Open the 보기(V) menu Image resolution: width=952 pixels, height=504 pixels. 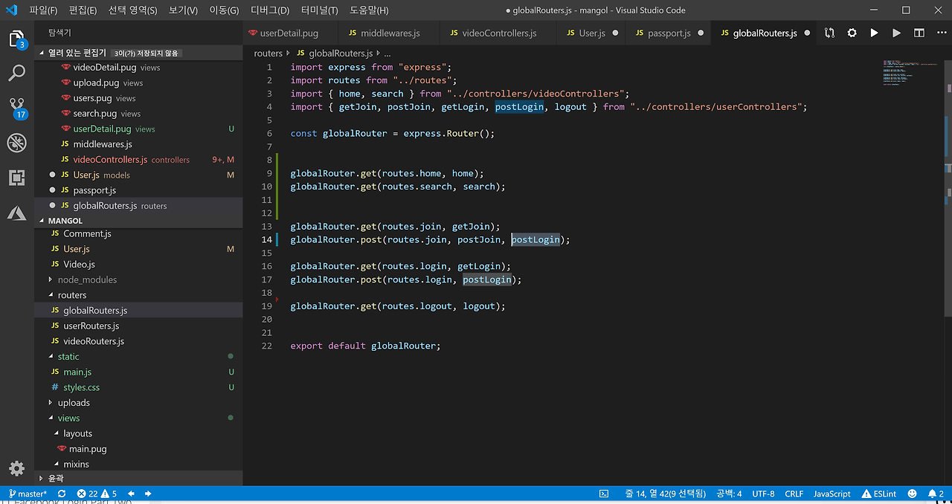click(x=183, y=10)
